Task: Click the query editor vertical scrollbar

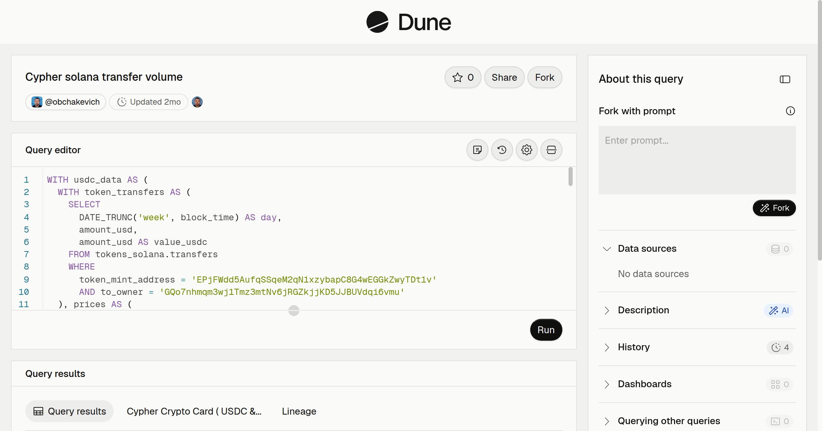Action: point(570,177)
